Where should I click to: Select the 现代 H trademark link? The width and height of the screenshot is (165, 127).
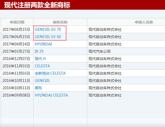[x=40, y=59]
